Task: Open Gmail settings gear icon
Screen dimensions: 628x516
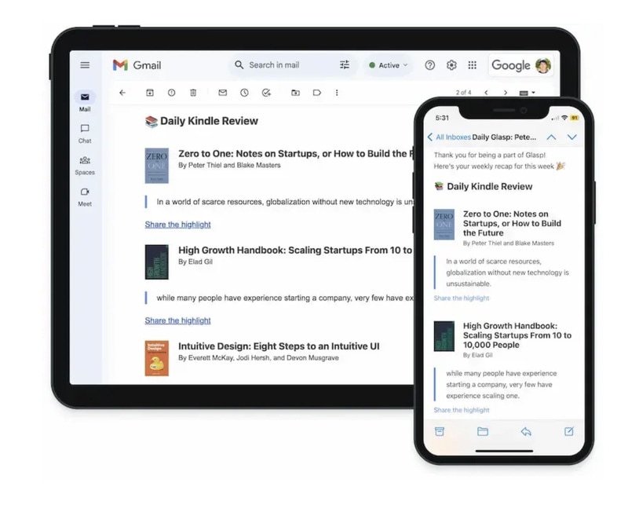Action: point(451,65)
